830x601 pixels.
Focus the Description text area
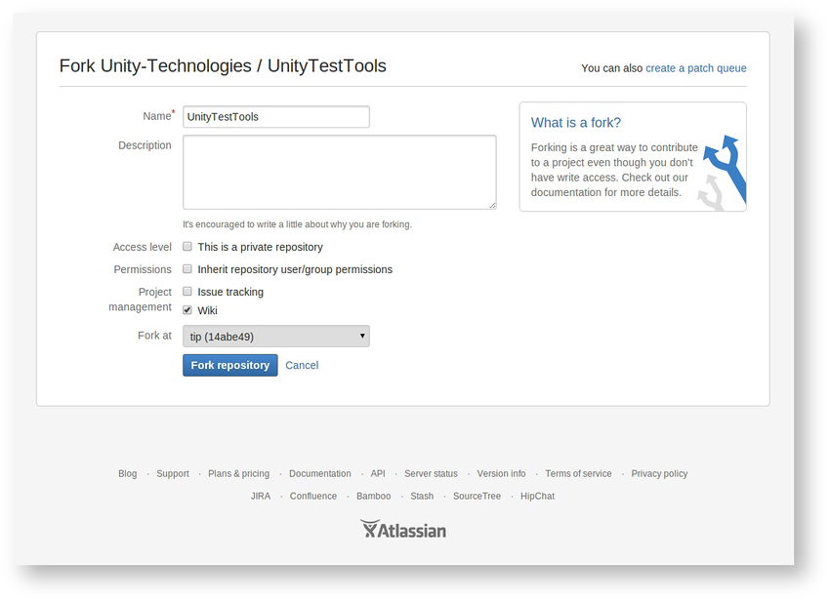[339, 172]
